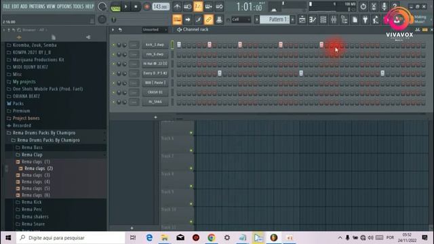Open the Piano roll window icon

pyautogui.click(x=313, y=20)
